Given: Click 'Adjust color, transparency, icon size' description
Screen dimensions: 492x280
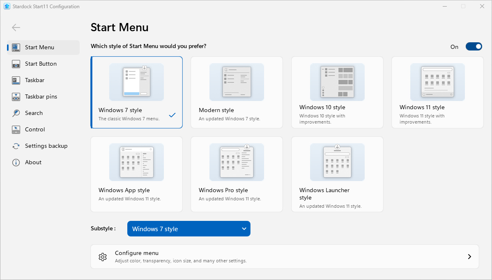Looking at the screenshot, I should pos(181,261).
